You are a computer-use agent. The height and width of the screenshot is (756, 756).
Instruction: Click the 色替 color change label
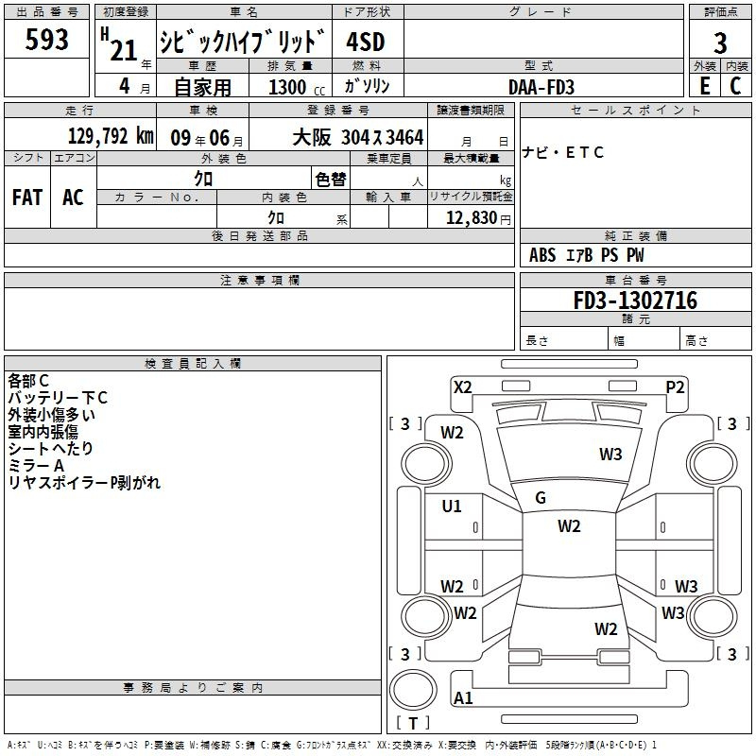(331, 179)
